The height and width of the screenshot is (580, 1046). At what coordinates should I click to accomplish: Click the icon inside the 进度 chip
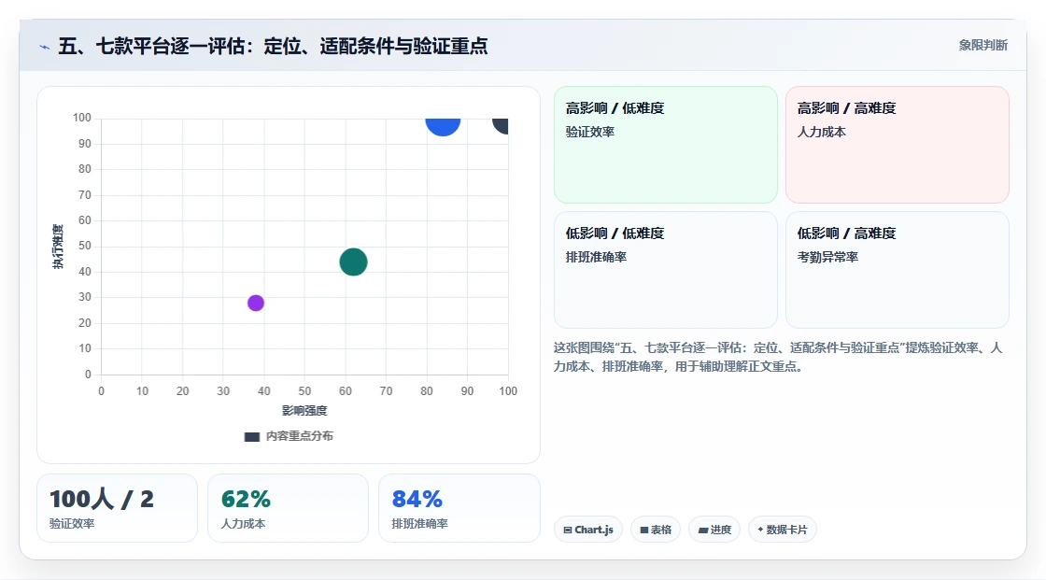[x=703, y=530]
